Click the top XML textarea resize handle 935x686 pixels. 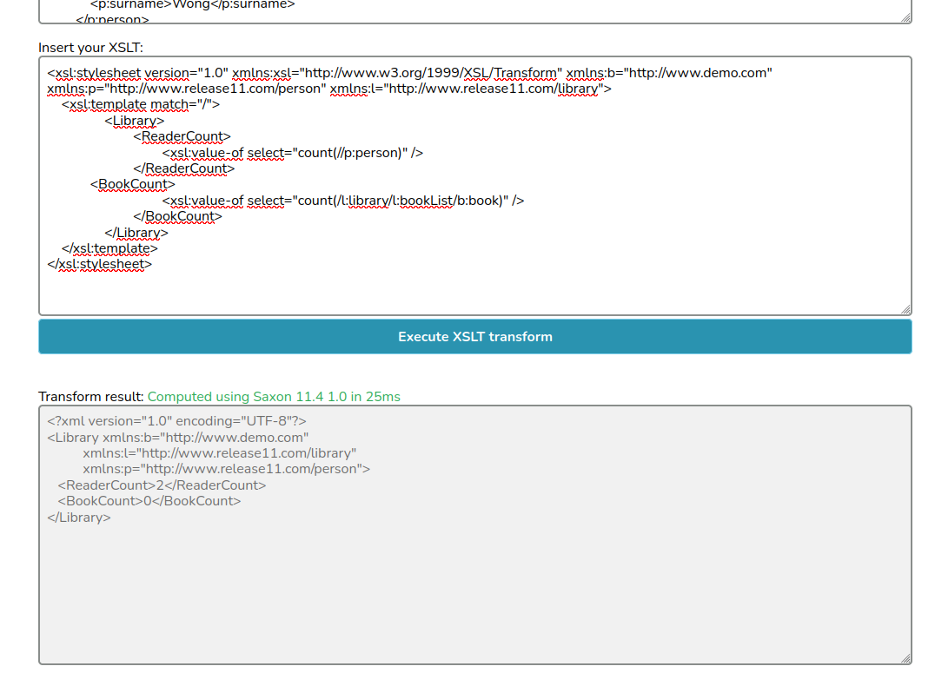[x=905, y=17]
